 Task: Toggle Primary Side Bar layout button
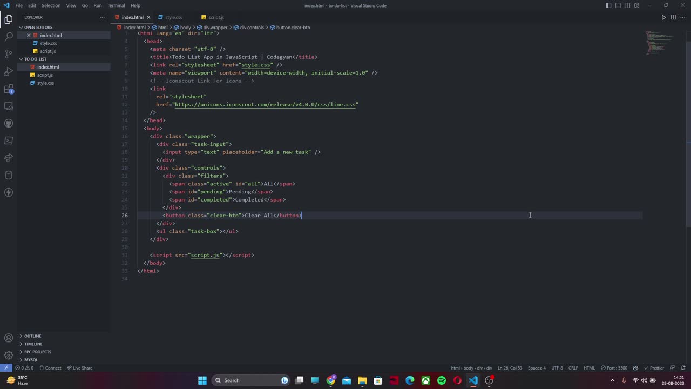point(608,5)
